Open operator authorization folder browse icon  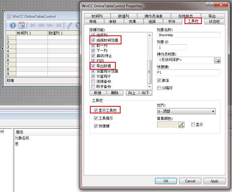point(217,60)
